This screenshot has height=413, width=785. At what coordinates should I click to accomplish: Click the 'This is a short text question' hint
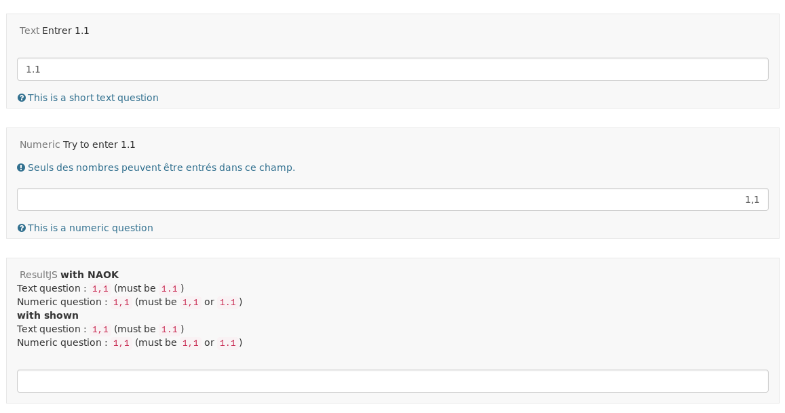[93, 98]
